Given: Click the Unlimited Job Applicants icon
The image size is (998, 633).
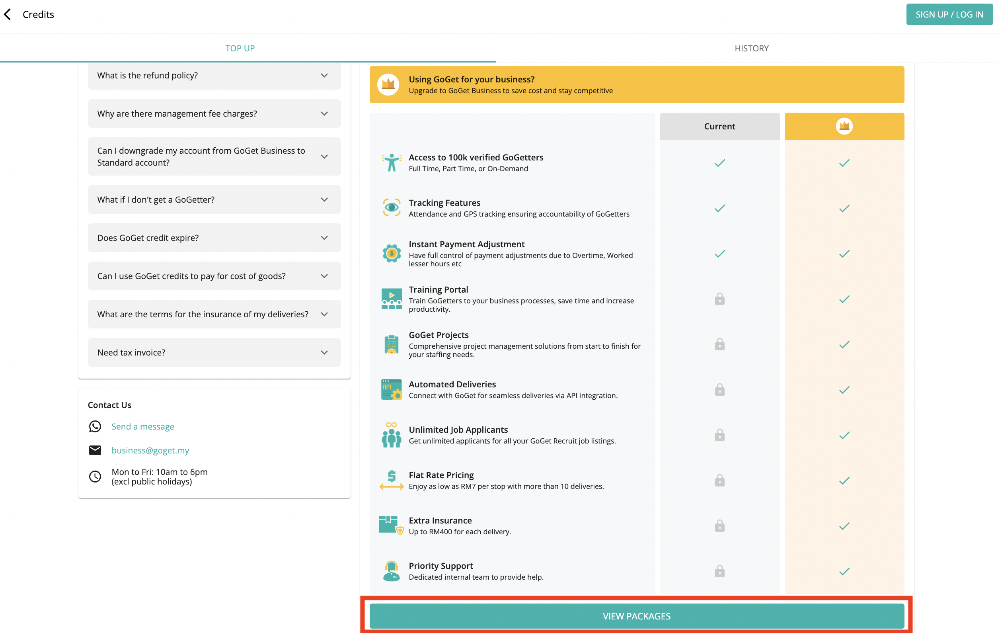Looking at the screenshot, I should (391, 435).
